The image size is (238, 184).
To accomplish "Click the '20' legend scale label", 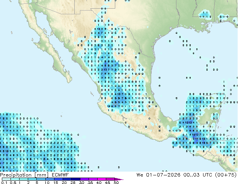I will click(x=64, y=182).
